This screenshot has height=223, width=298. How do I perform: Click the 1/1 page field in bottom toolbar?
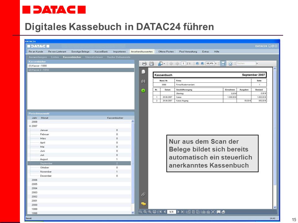[x=171, y=212]
